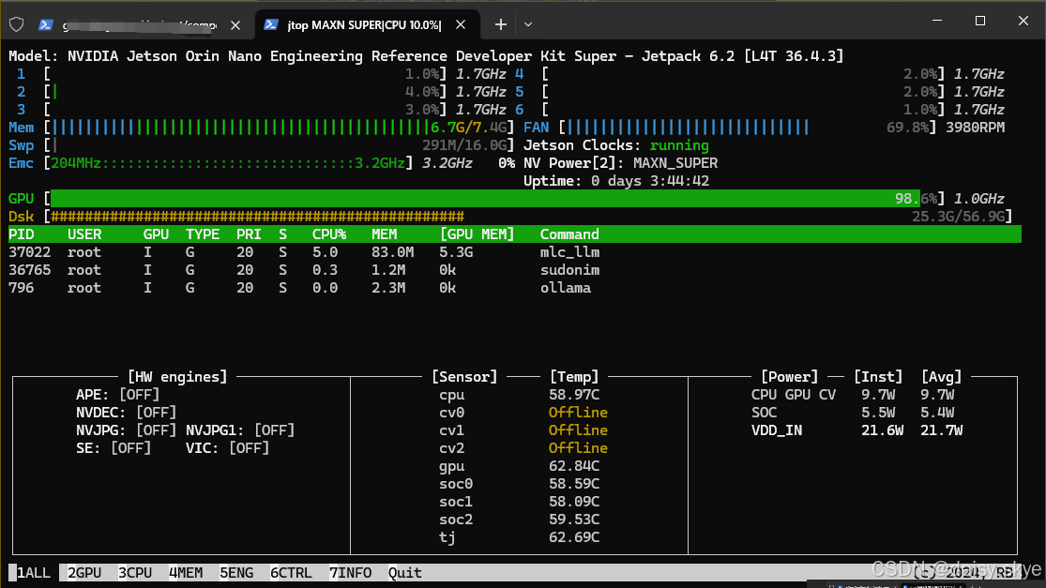This screenshot has width=1046, height=588.
Task: Switch to the first blurred terminal tab
Action: tap(140, 25)
